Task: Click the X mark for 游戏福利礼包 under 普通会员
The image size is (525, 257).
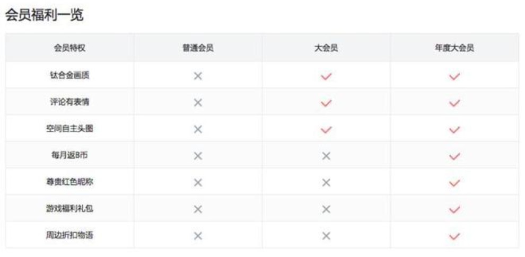Action: tap(198, 209)
